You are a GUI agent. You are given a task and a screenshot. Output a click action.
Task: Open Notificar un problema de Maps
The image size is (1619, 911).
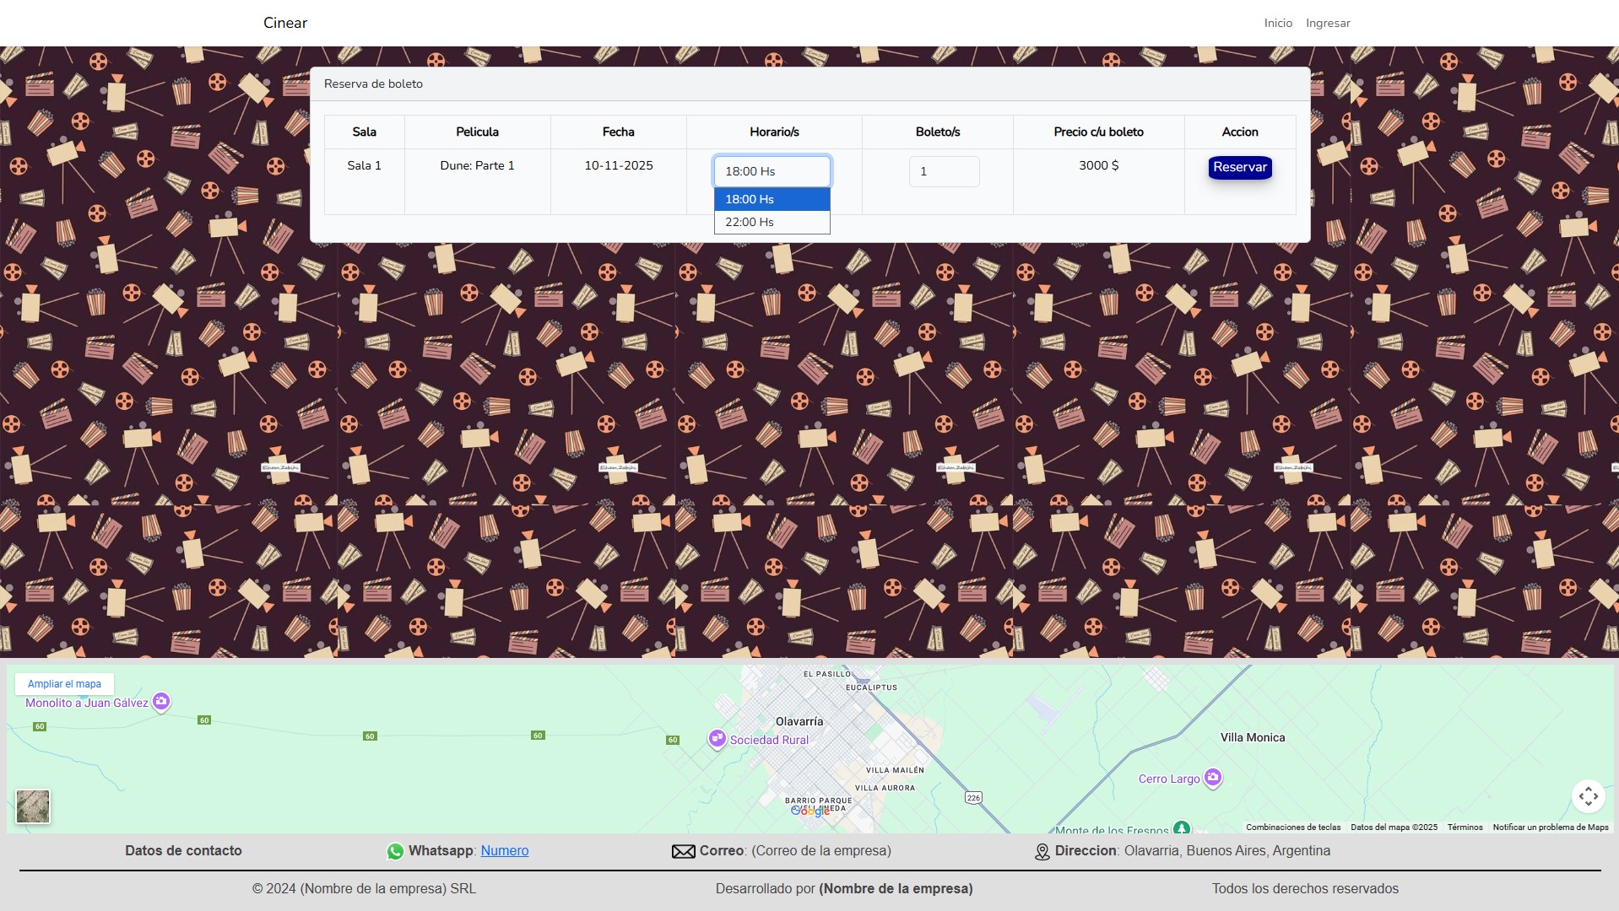(1550, 827)
